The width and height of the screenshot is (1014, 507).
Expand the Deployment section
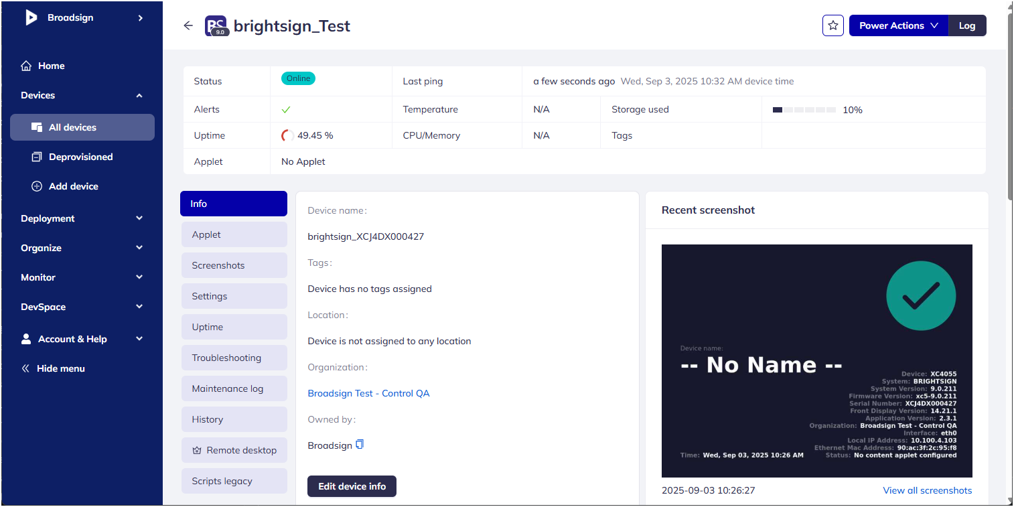[82, 218]
